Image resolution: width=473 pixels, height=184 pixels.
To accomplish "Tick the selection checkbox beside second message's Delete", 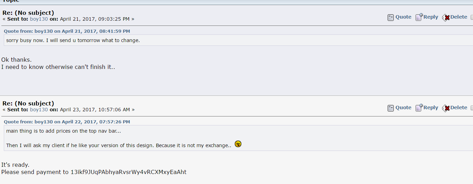I will point(472,108).
